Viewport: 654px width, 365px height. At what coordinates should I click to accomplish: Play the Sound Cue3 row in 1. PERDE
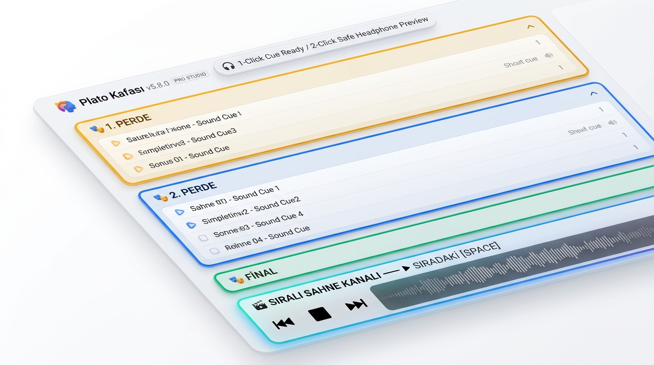(127, 156)
